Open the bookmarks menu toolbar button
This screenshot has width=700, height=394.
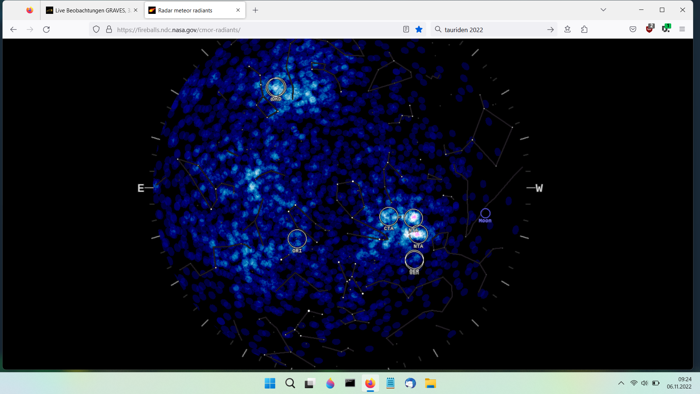(x=567, y=30)
